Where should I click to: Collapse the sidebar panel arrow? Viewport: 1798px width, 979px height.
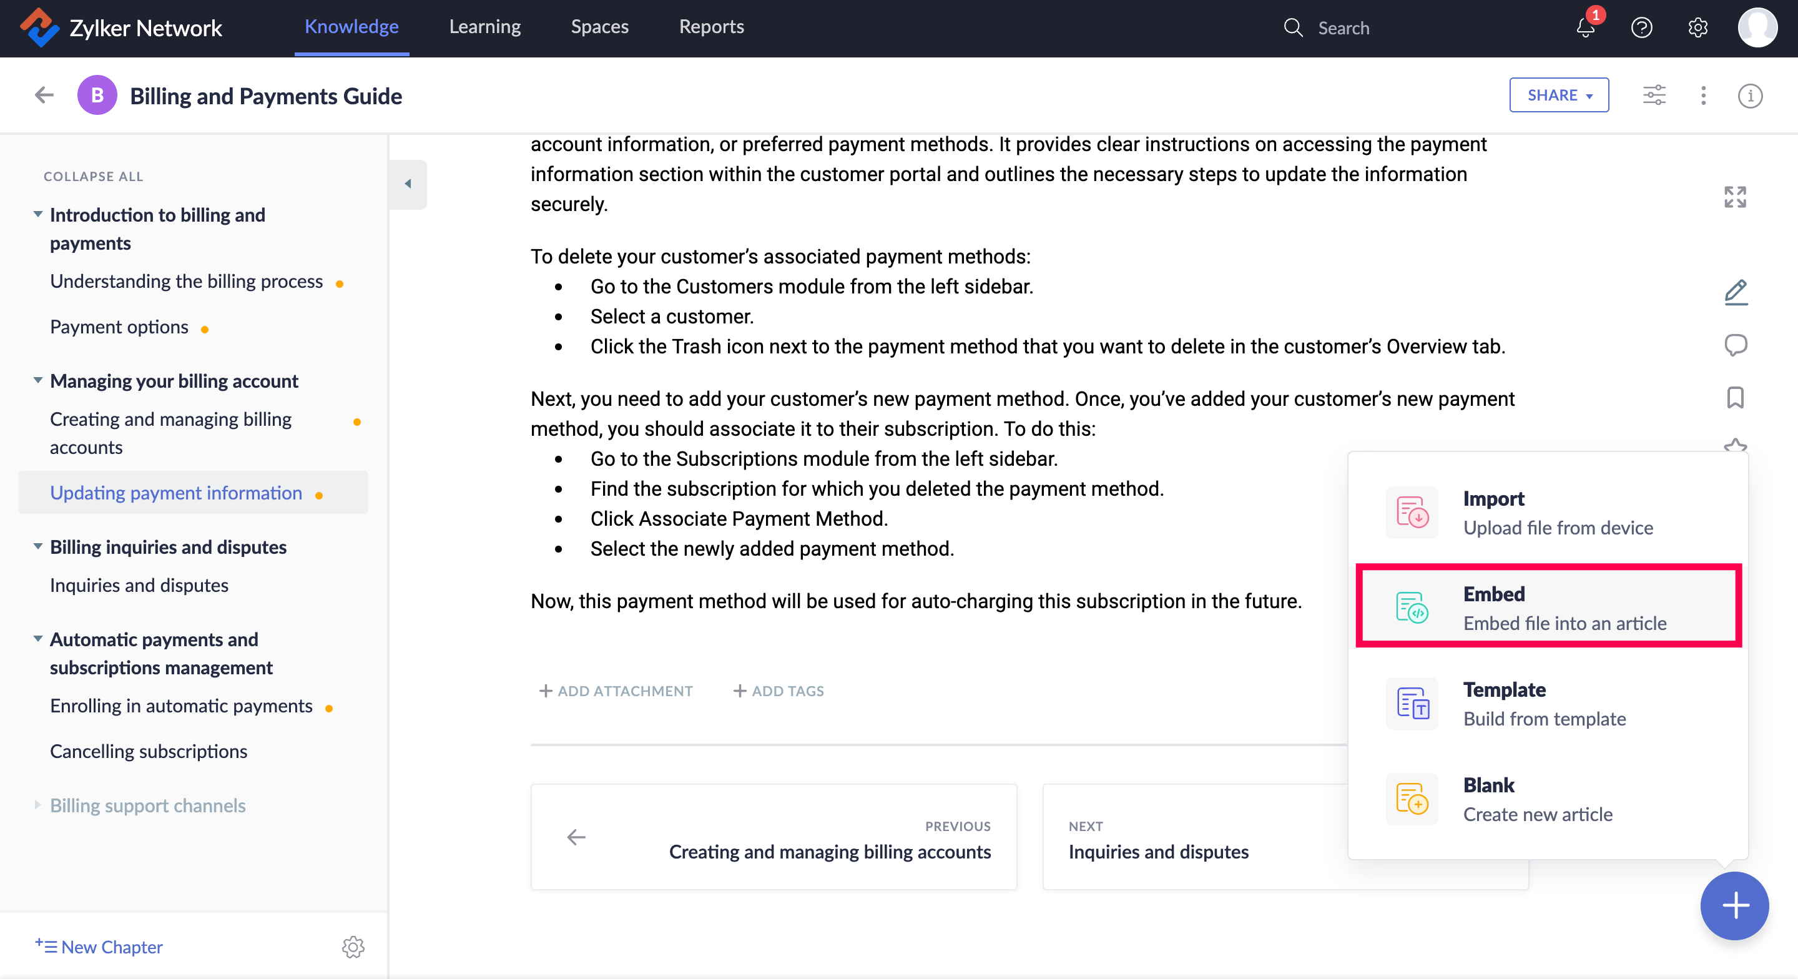point(408,184)
